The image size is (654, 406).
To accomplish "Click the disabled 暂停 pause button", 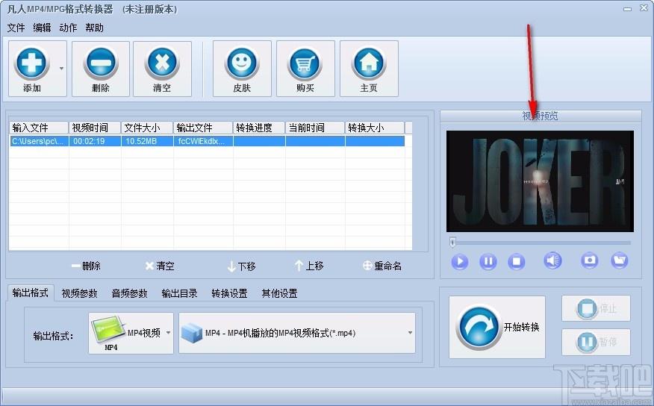I will [596, 342].
